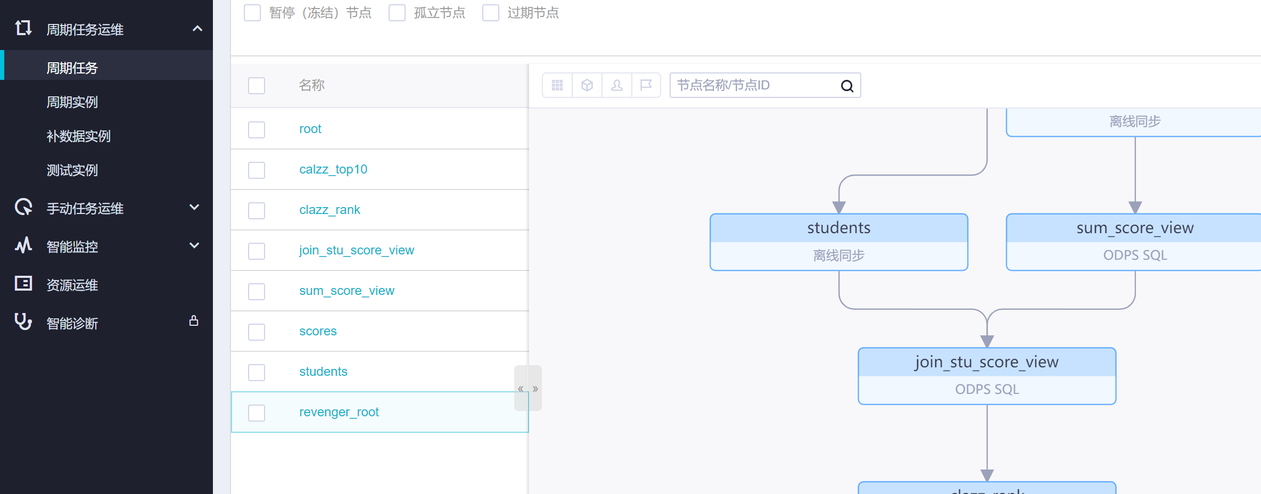The height and width of the screenshot is (494, 1261).
Task: Open the students link in the task list
Action: [x=323, y=372]
